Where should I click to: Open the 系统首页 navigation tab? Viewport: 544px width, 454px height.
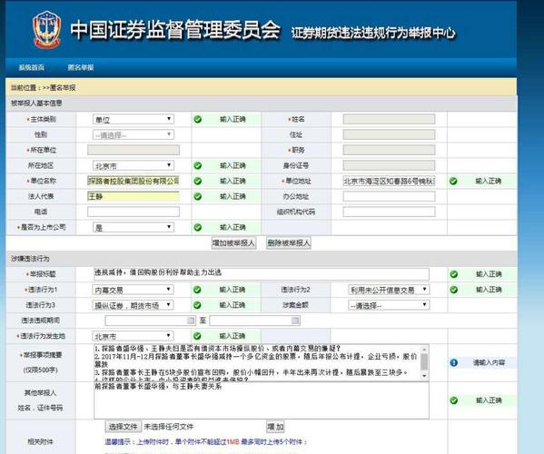click(x=31, y=67)
